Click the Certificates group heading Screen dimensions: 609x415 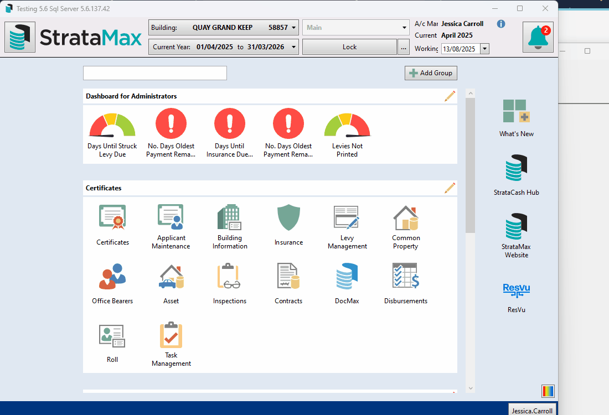[x=104, y=188]
